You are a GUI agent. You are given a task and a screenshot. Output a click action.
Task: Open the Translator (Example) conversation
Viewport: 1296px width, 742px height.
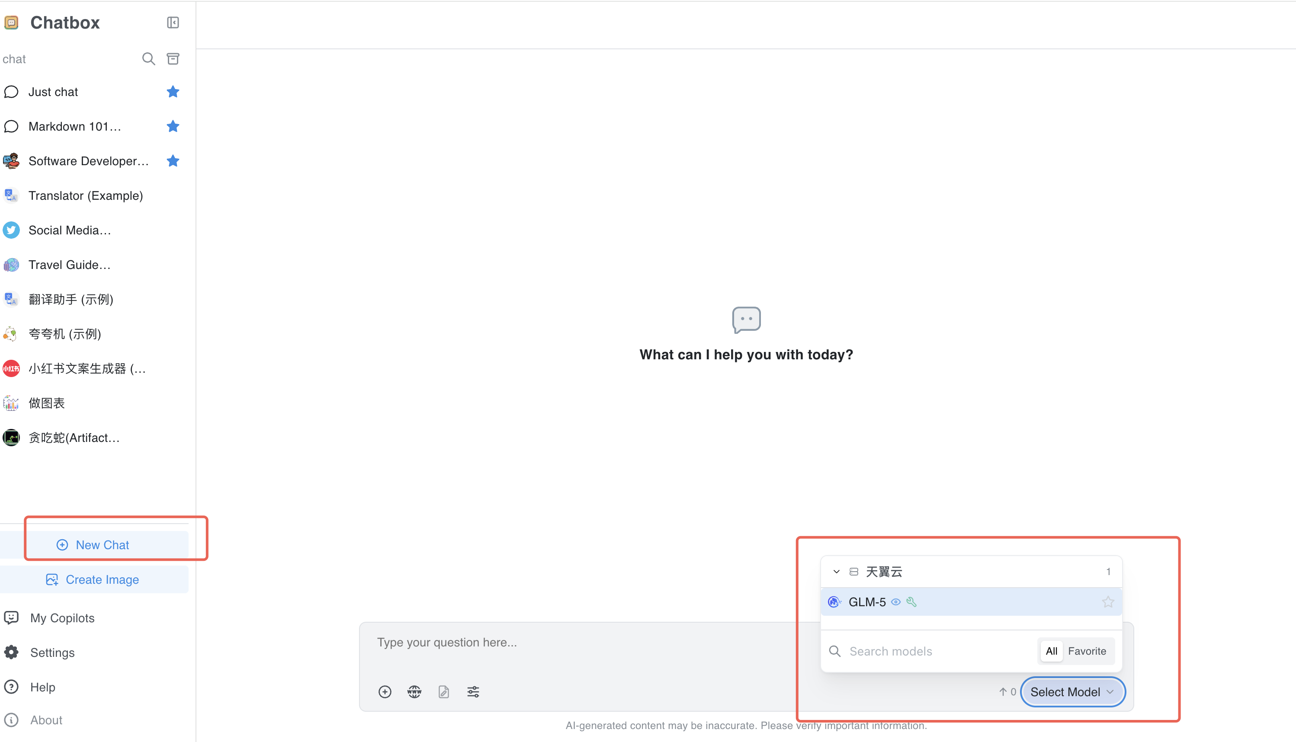[x=86, y=196]
